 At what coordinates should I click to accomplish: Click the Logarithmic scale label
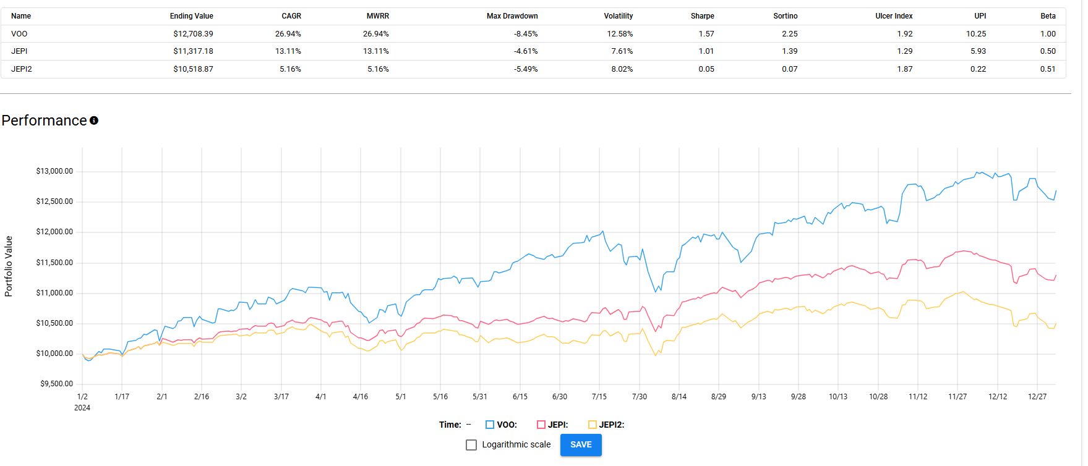[516, 445]
